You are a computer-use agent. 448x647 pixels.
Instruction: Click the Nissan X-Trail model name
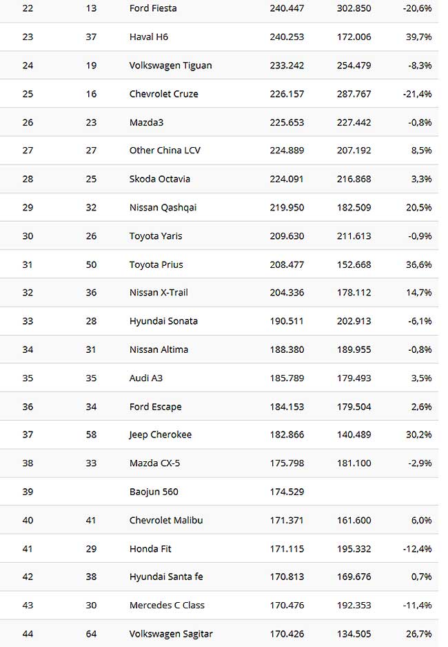point(159,293)
